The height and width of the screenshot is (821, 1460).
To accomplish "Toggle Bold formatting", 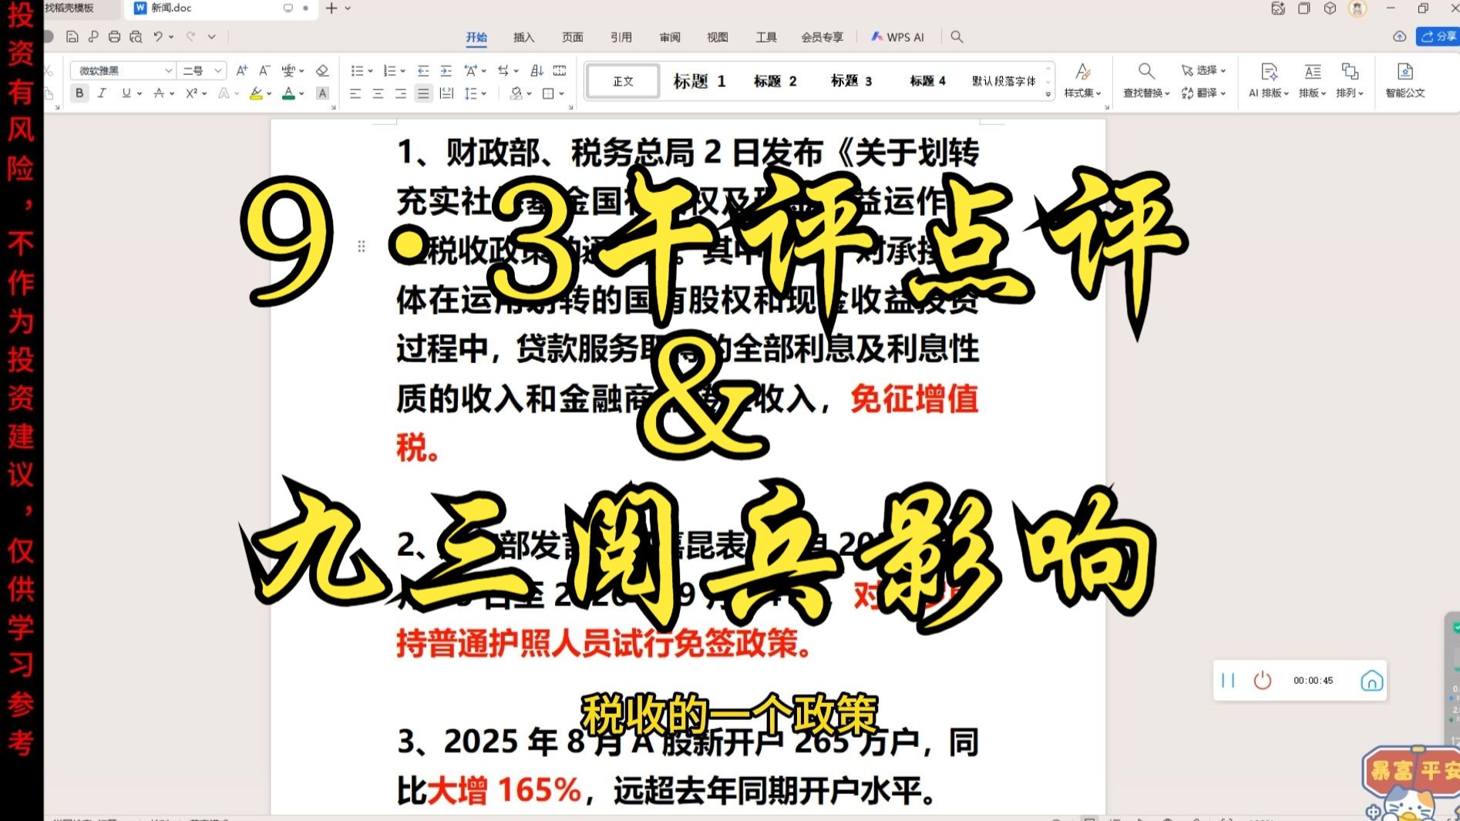I will 79,93.
